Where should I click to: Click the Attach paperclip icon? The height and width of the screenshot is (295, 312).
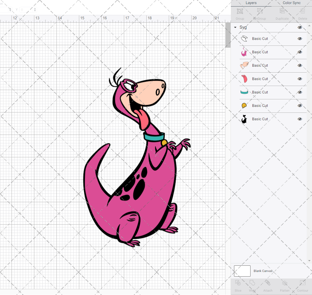click(x=268, y=283)
